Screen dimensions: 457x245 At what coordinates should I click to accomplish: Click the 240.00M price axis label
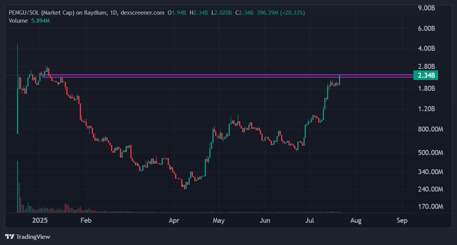430,189
